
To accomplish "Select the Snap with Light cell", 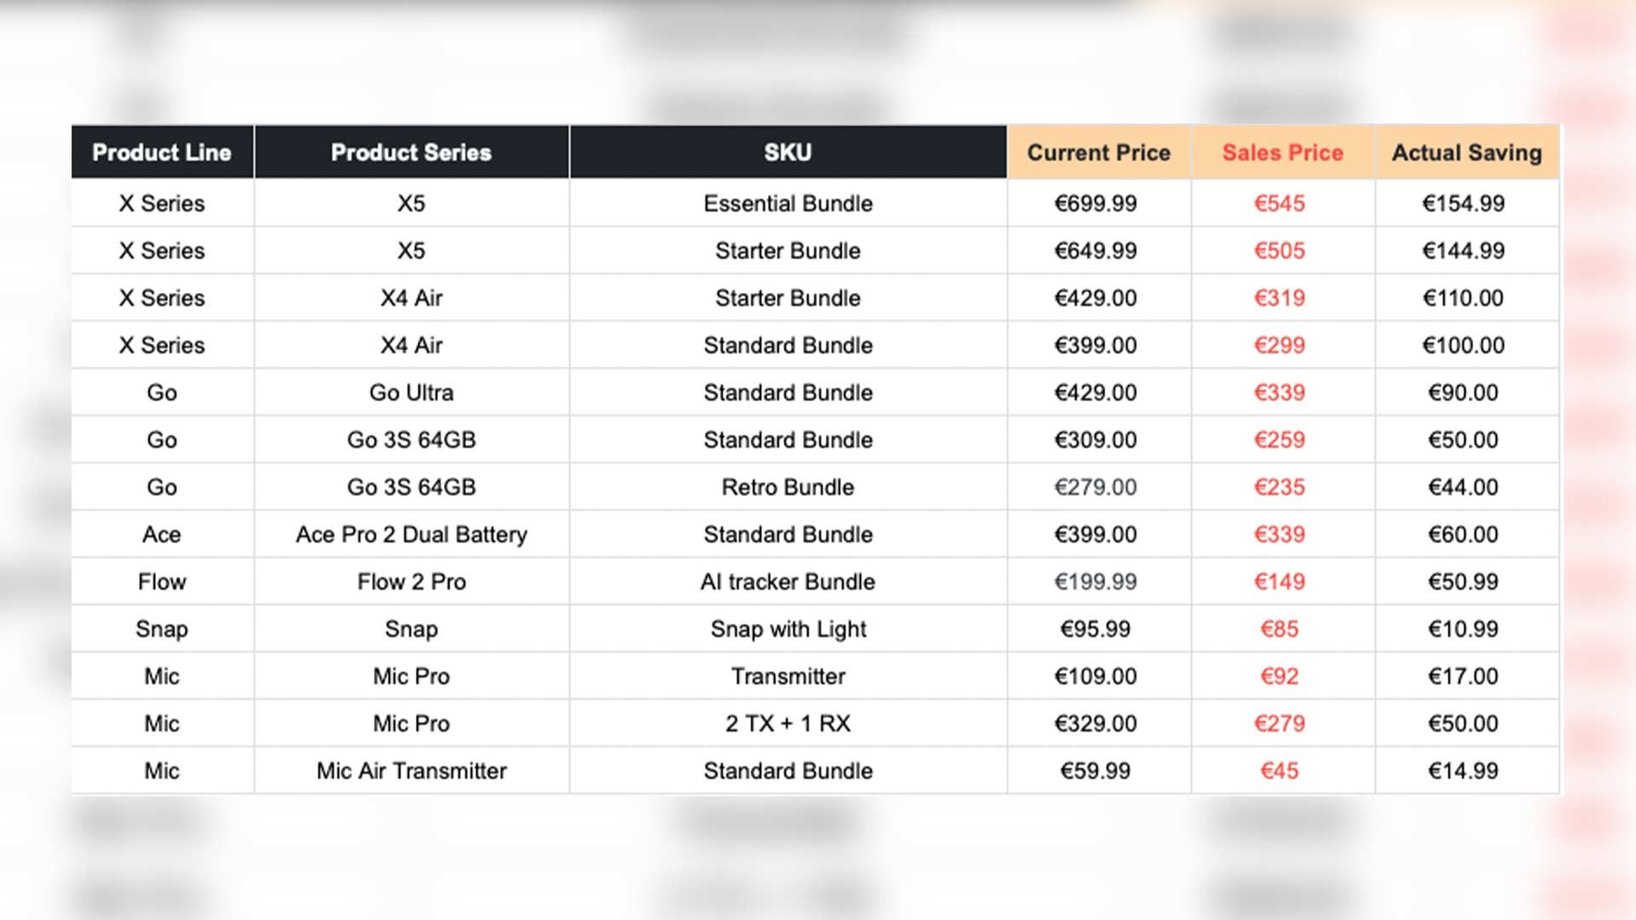I will pos(788,629).
